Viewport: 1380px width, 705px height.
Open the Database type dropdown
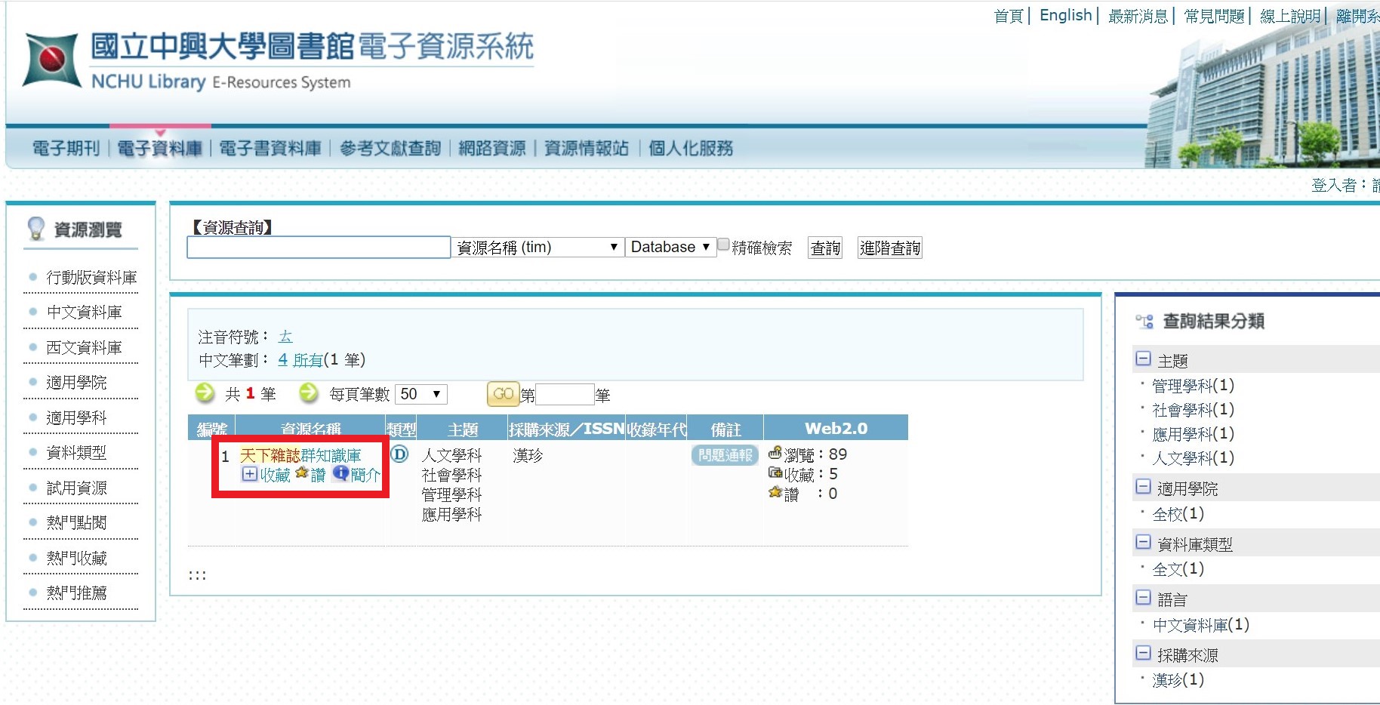[670, 247]
